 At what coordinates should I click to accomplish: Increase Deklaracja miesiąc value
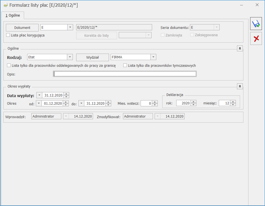tap(233, 102)
